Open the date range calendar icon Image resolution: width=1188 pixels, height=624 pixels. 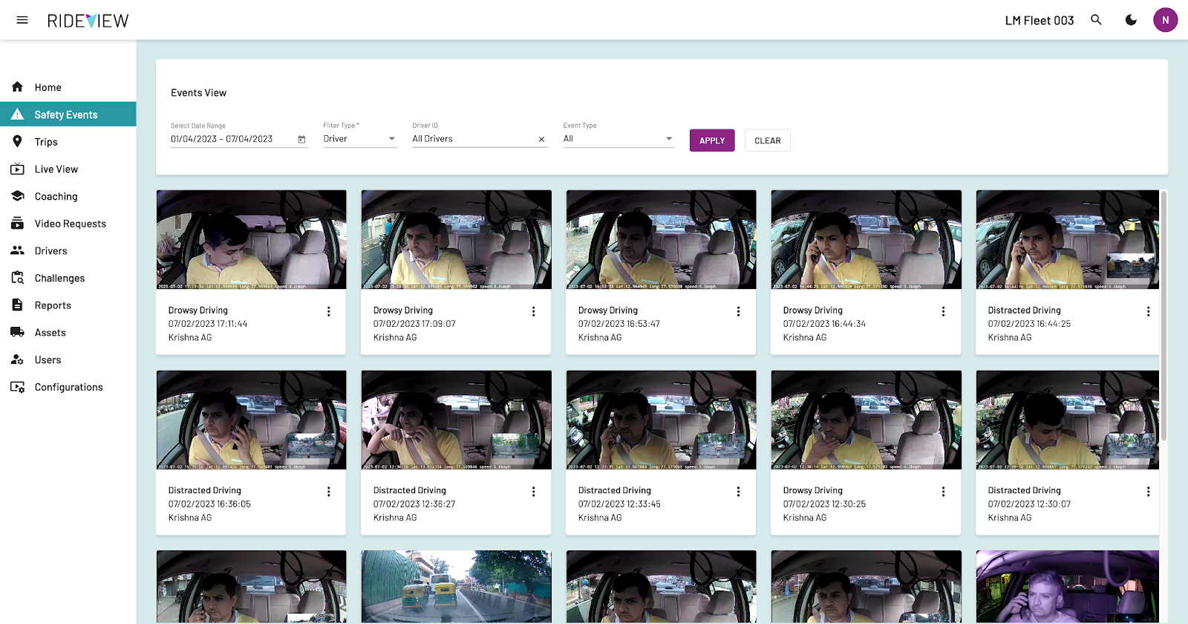tap(301, 140)
